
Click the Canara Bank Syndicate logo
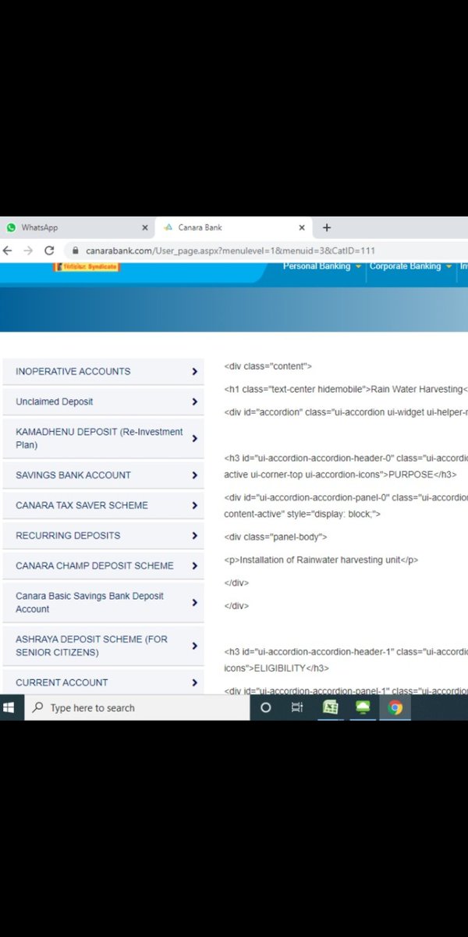coord(86,266)
